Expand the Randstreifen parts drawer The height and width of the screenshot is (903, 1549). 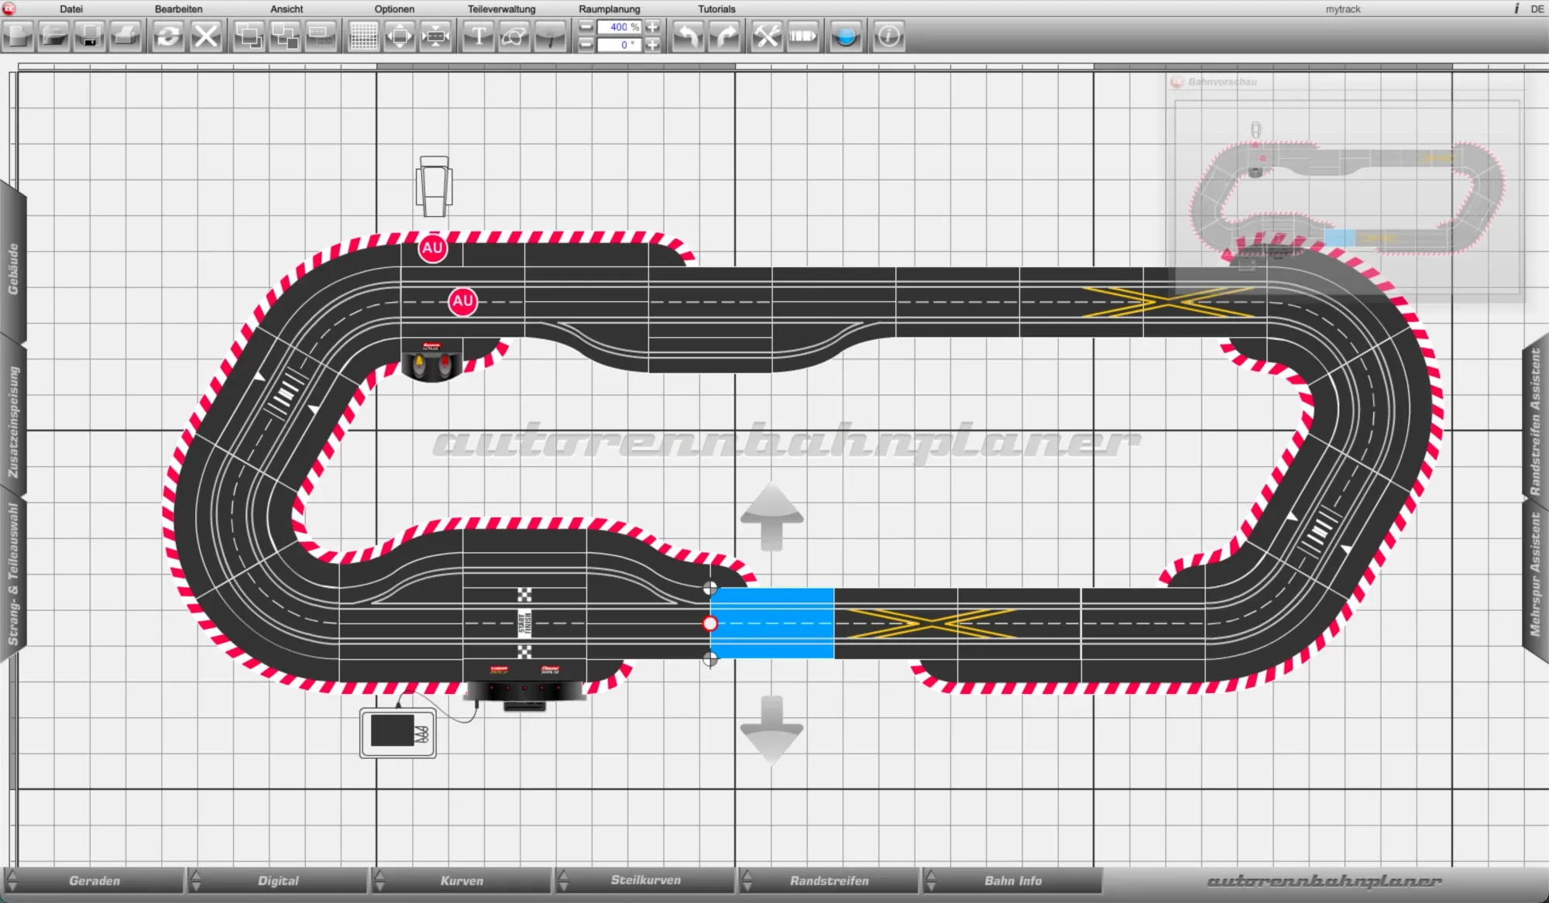[829, 881]
